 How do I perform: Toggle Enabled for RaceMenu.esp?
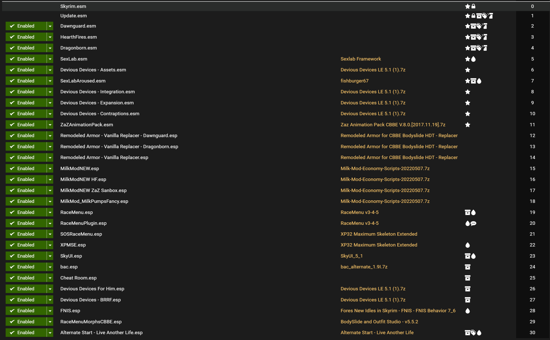tap(26, 212)
